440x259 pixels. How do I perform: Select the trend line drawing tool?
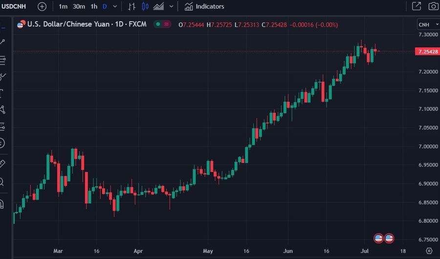click(2, 42)
